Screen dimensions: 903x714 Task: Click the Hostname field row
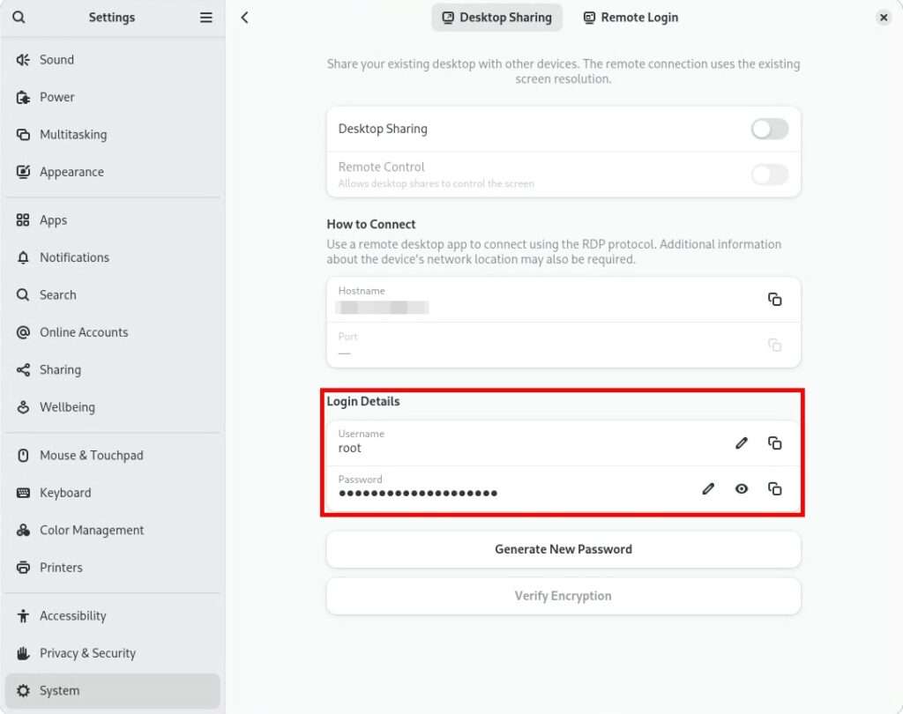[x=529, y=300]
